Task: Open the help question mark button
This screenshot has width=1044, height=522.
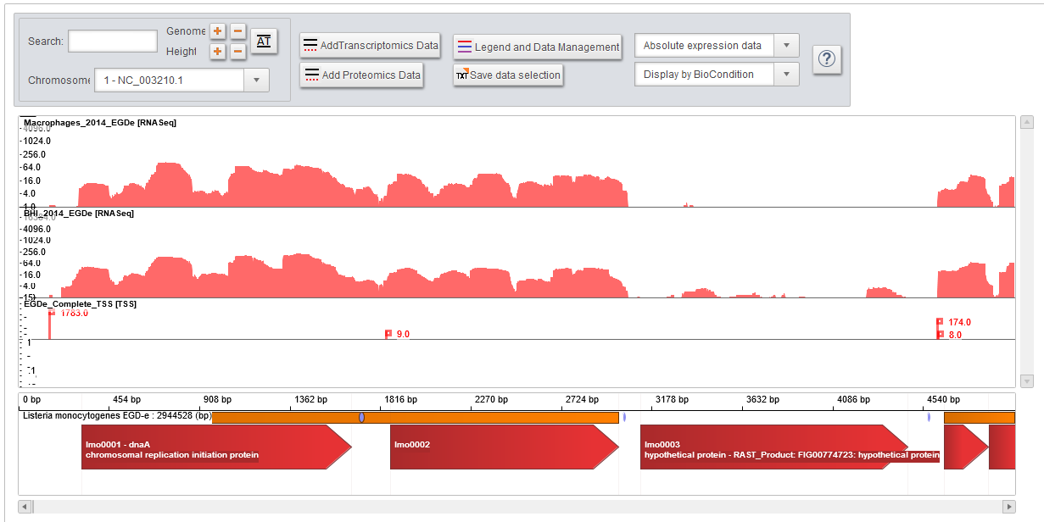Action: coord(827,59)
